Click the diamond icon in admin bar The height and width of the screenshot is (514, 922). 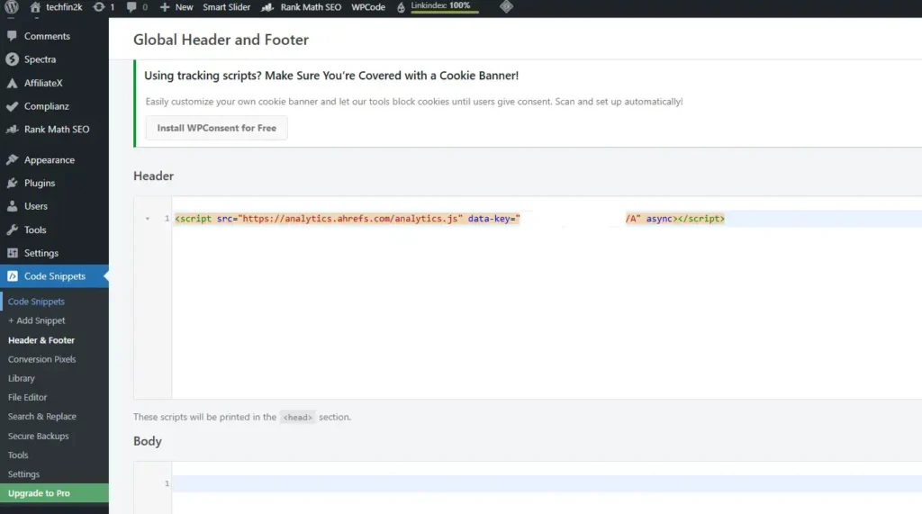[x=506, y=7]
